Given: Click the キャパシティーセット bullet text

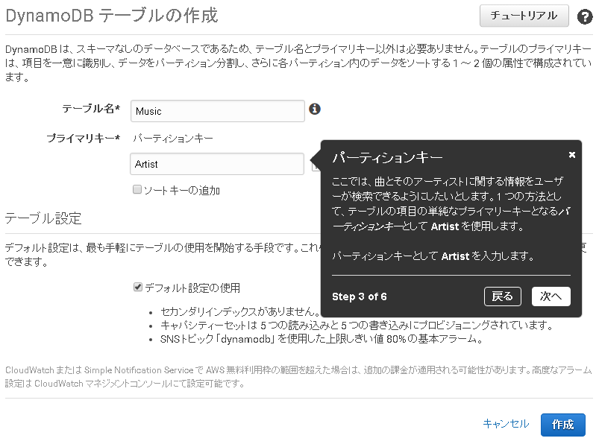Looking at the screenshot, I should click(357, 326).
